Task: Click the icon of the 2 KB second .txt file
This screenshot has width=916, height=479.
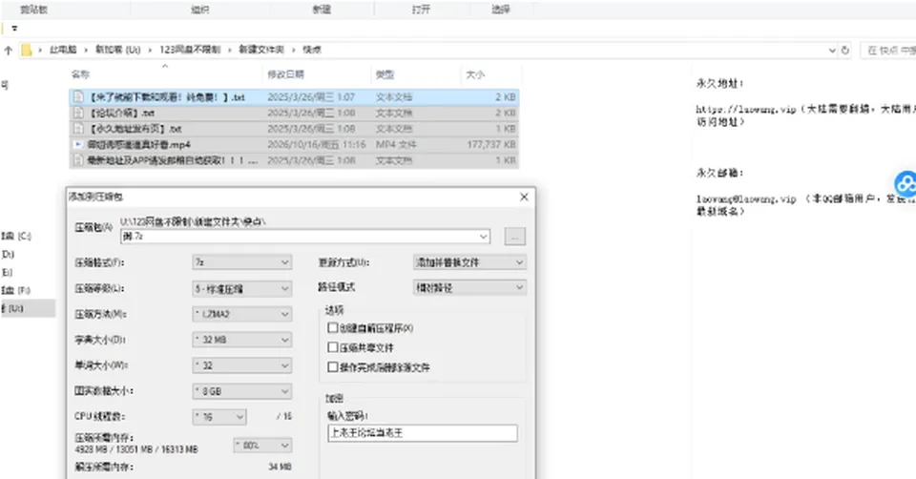Action: point(78,113)
